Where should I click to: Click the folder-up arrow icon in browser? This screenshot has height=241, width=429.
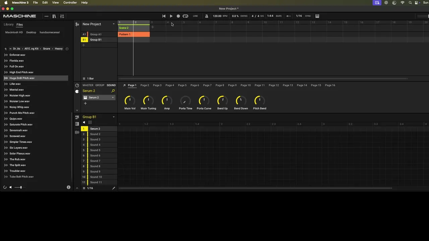click(6, 49)
